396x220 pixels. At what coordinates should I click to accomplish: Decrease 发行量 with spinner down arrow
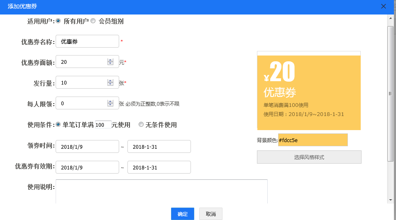pyautogui.click(x=110, y=85)
